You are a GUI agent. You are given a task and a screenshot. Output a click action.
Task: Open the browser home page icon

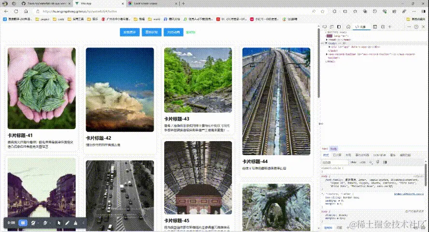pos(26,12)
